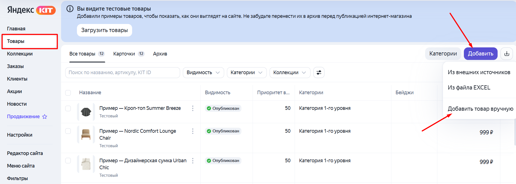Click the Загрузить товары button
This screenshot has width=516, height=184.
coord(105,30)
